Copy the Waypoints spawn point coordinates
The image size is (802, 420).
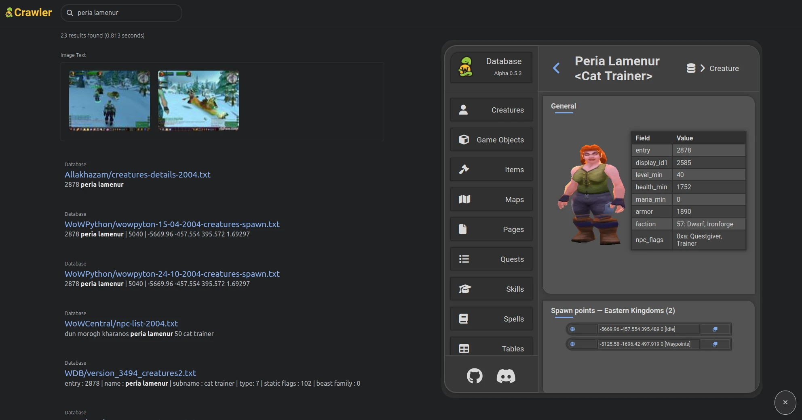(715, 344)
